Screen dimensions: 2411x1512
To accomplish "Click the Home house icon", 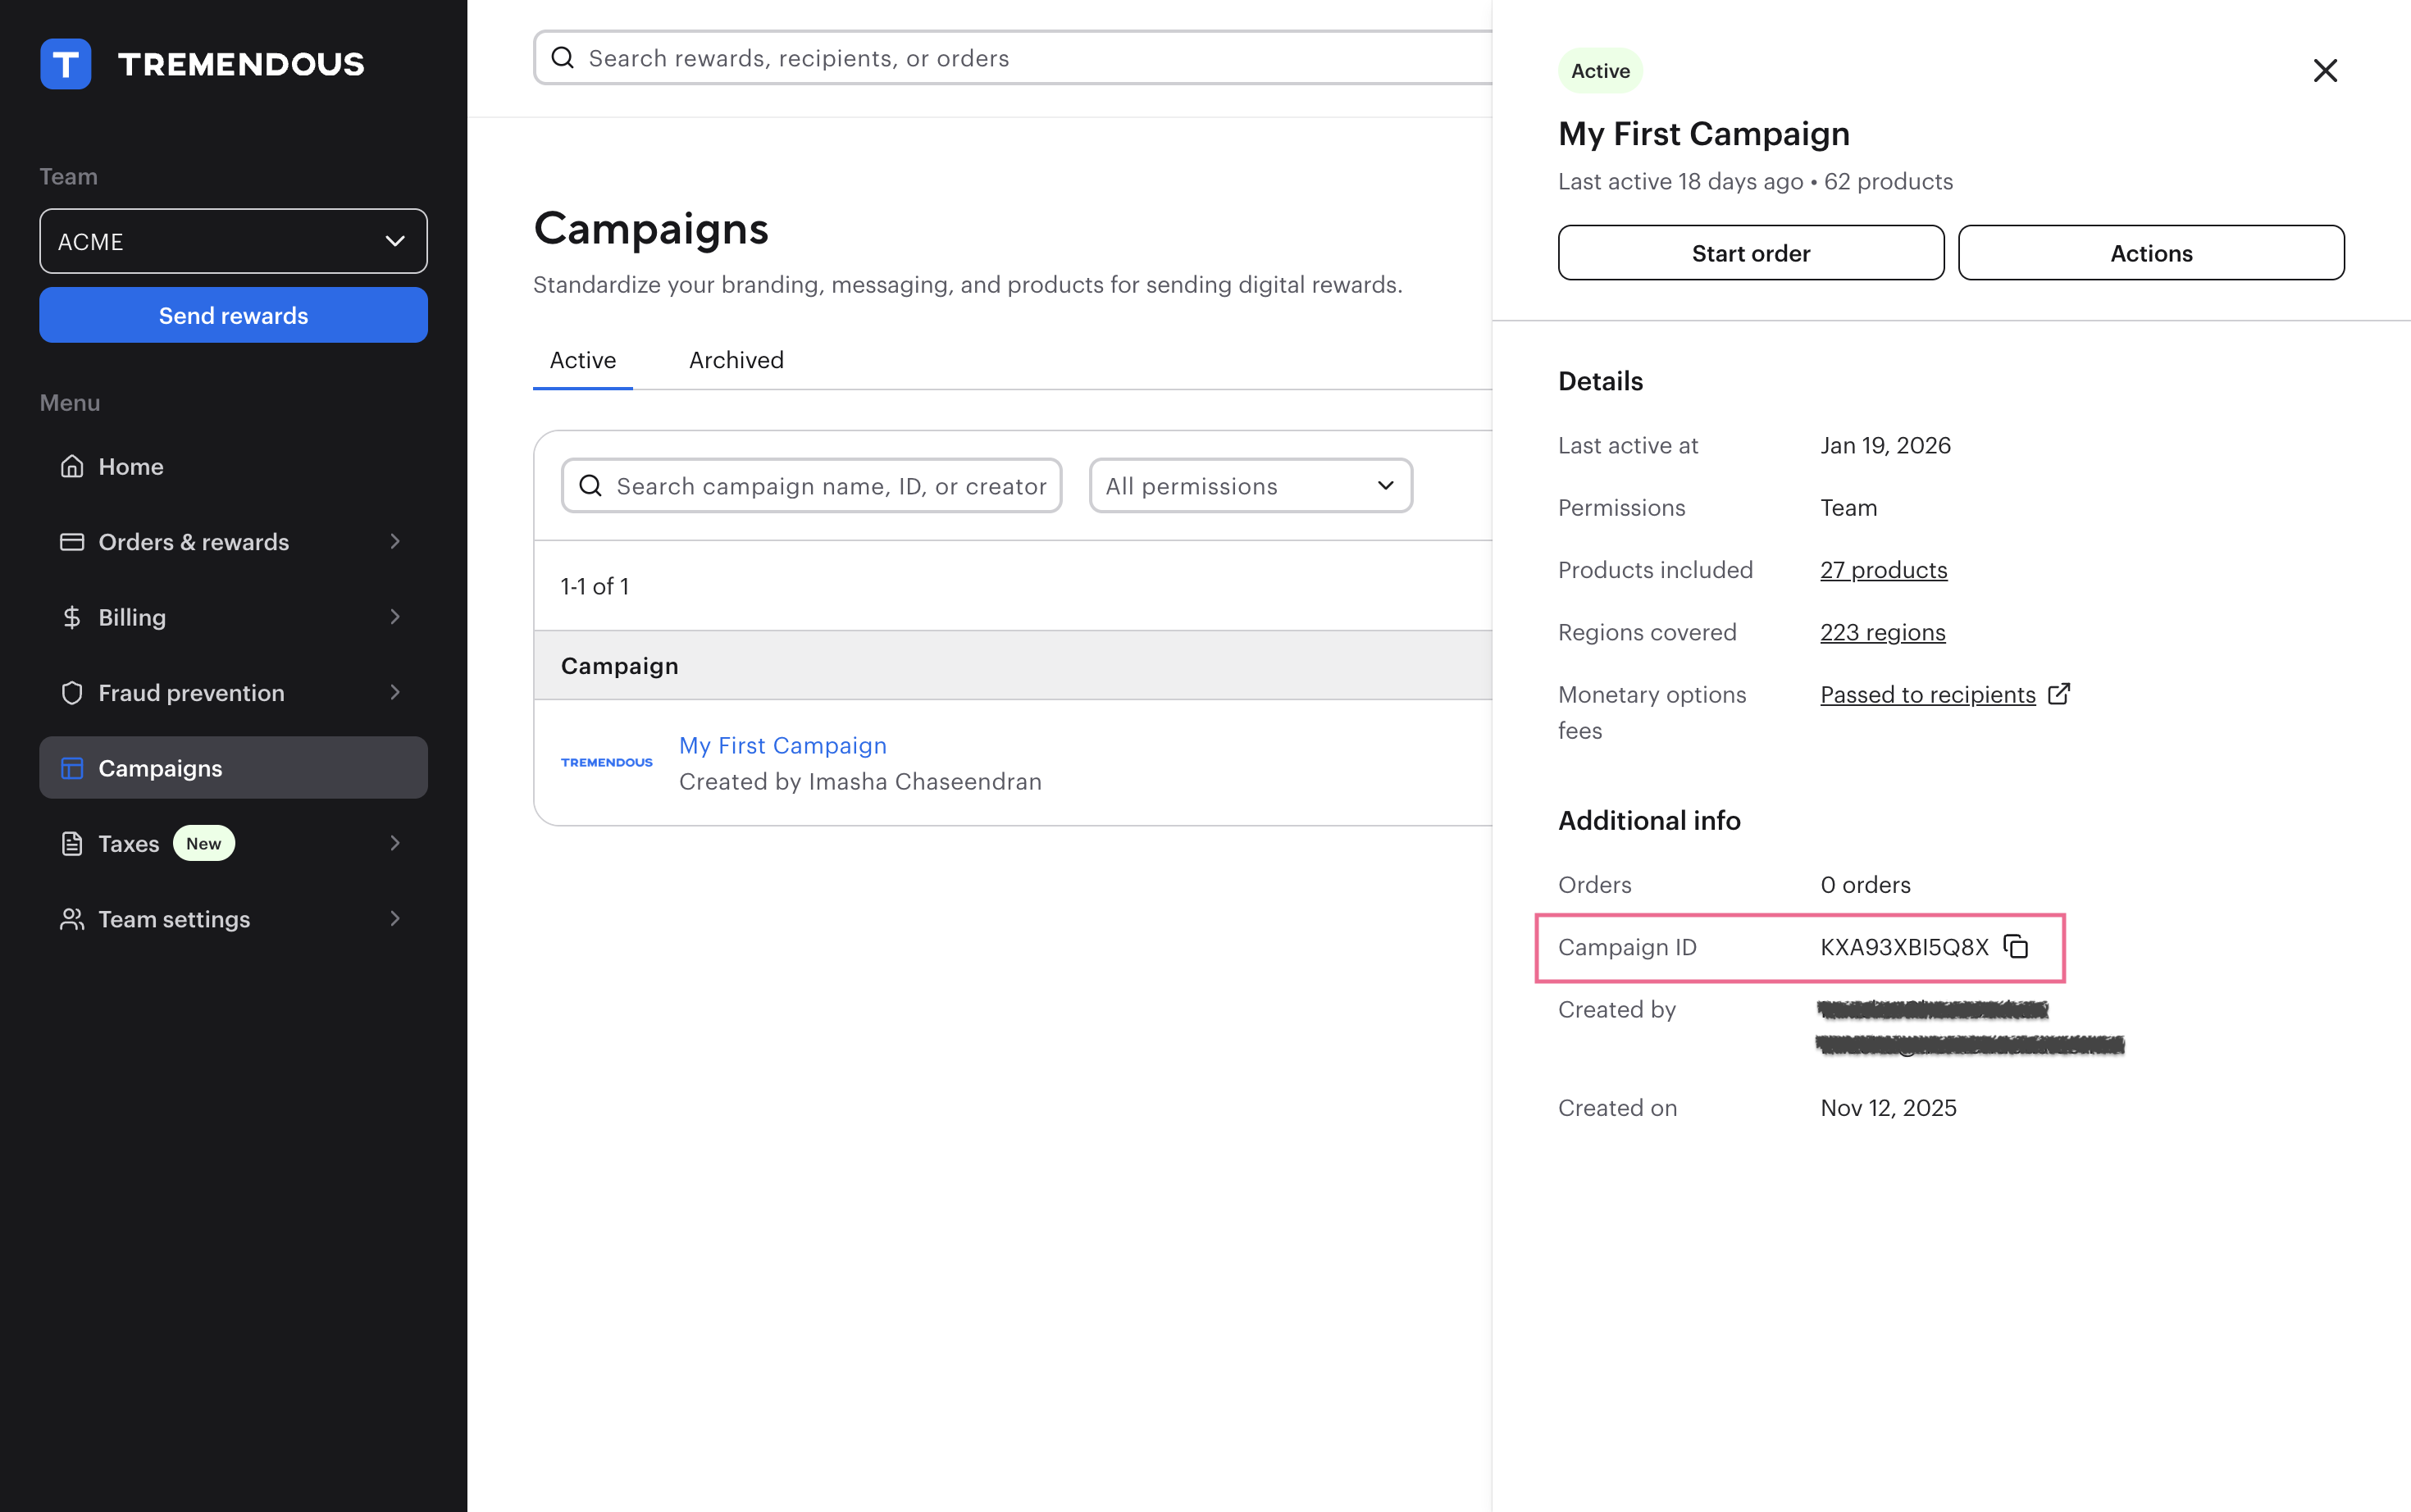I will tap(72, 467).
